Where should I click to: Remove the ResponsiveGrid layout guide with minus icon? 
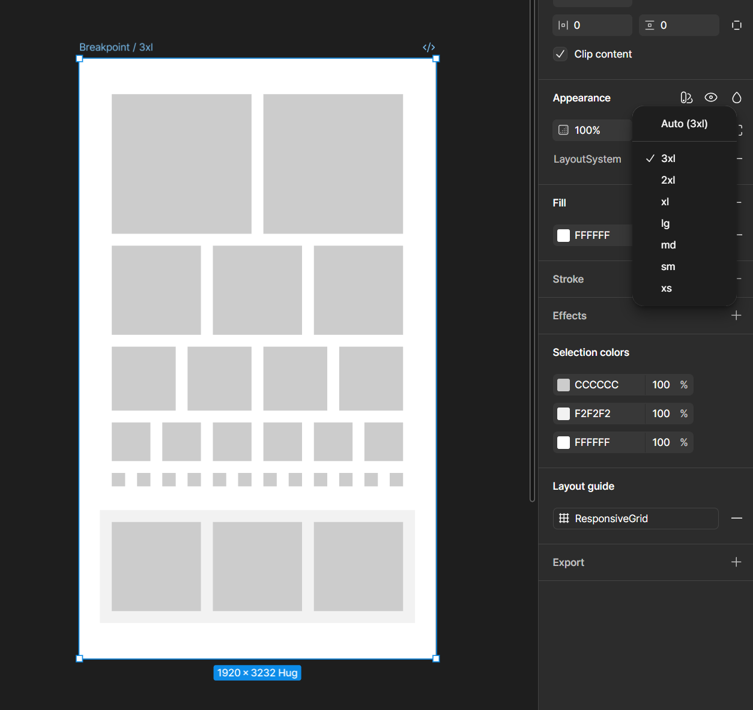coord(737,519)
